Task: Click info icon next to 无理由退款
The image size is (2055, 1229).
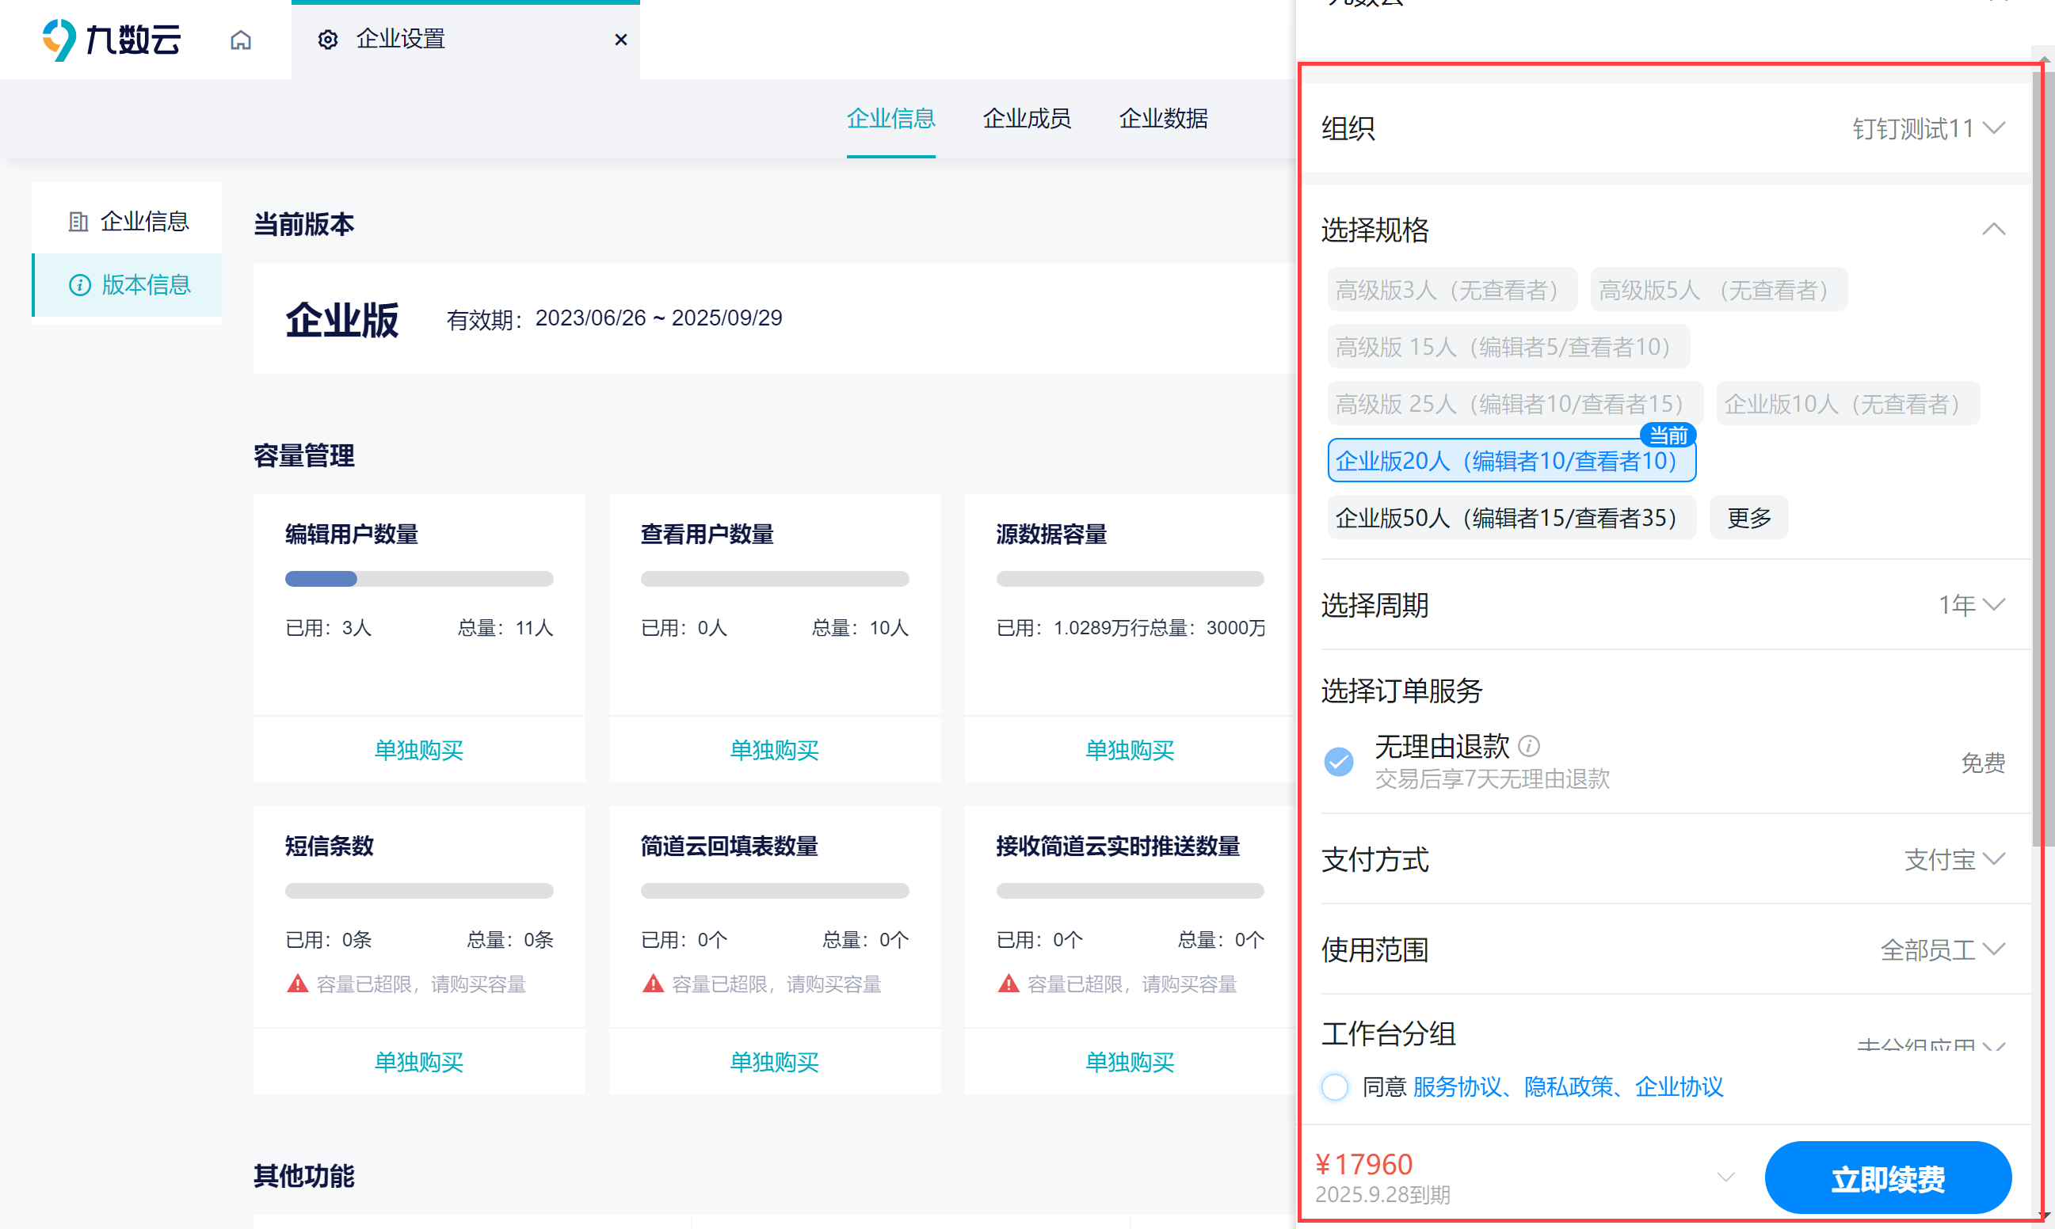Action: click(x=1528, y=746)
